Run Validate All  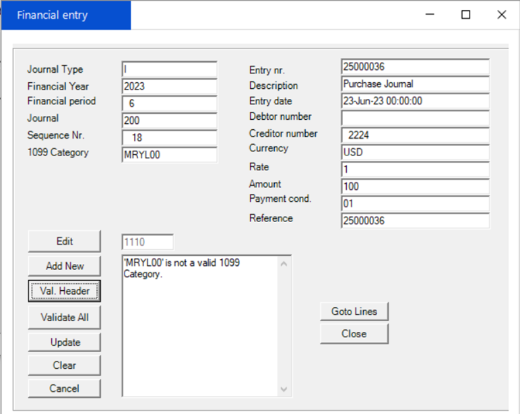(64, 317)
